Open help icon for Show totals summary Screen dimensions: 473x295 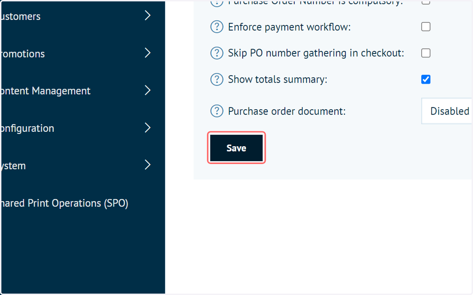[216, 79]
